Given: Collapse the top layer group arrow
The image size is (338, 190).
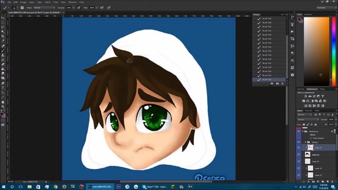Looking at the screenshot, I should 303,131.
